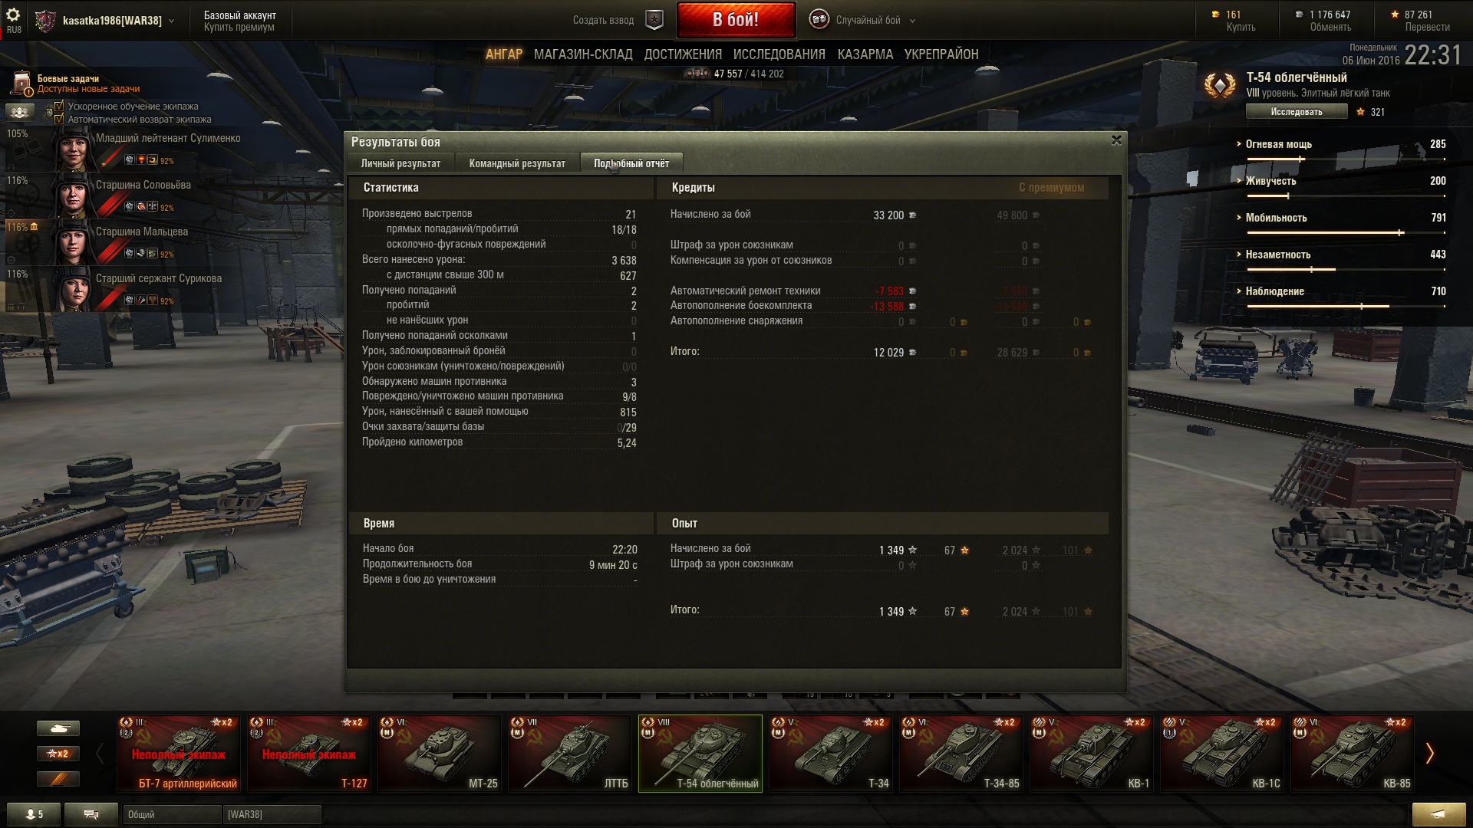Open the Случайный бой mode dropdown
Viewport: 1473px width, 828px height.
click(x=863, y=20)
